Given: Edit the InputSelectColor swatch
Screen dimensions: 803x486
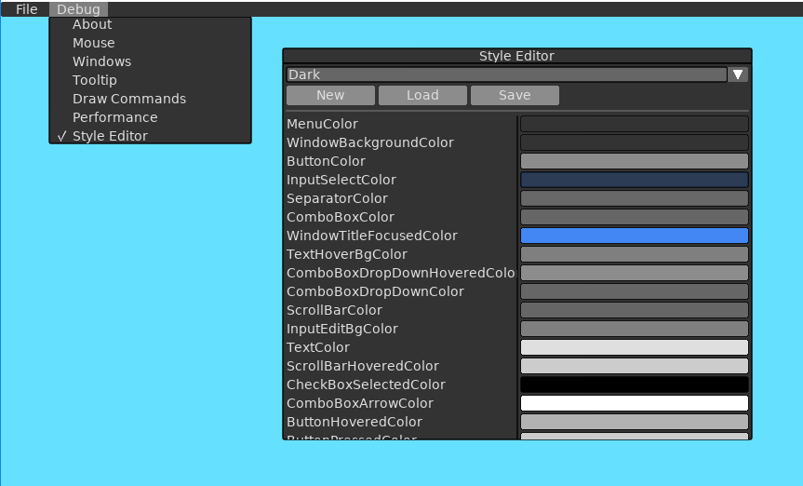Looking at the screenshot, I should 634,180.
